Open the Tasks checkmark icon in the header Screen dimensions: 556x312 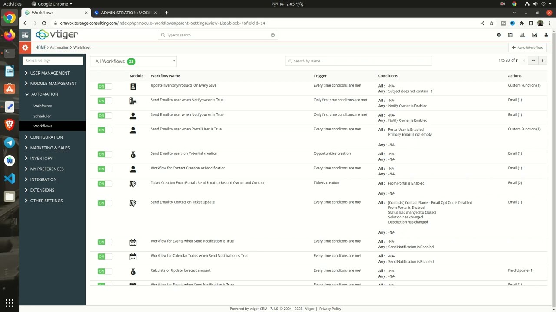(534, 35)
